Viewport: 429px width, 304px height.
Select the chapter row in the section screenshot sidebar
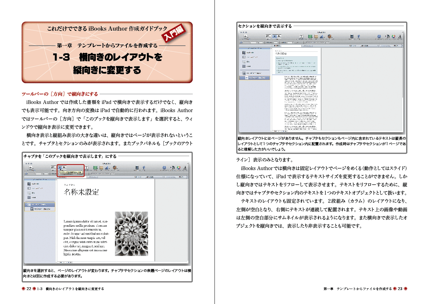pyautogui.click(x=254, y=73)
